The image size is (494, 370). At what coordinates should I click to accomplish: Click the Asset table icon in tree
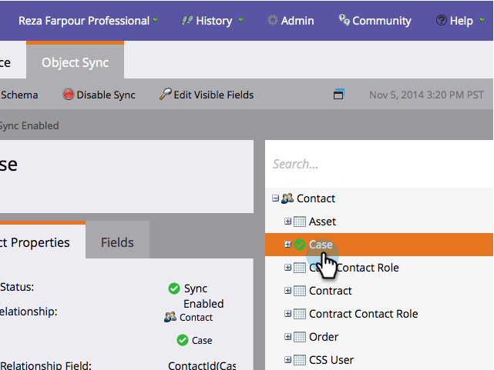[300, 222]
